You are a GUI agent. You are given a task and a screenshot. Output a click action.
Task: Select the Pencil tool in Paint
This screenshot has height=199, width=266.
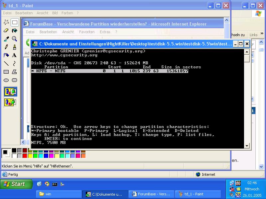pos(6,47)
